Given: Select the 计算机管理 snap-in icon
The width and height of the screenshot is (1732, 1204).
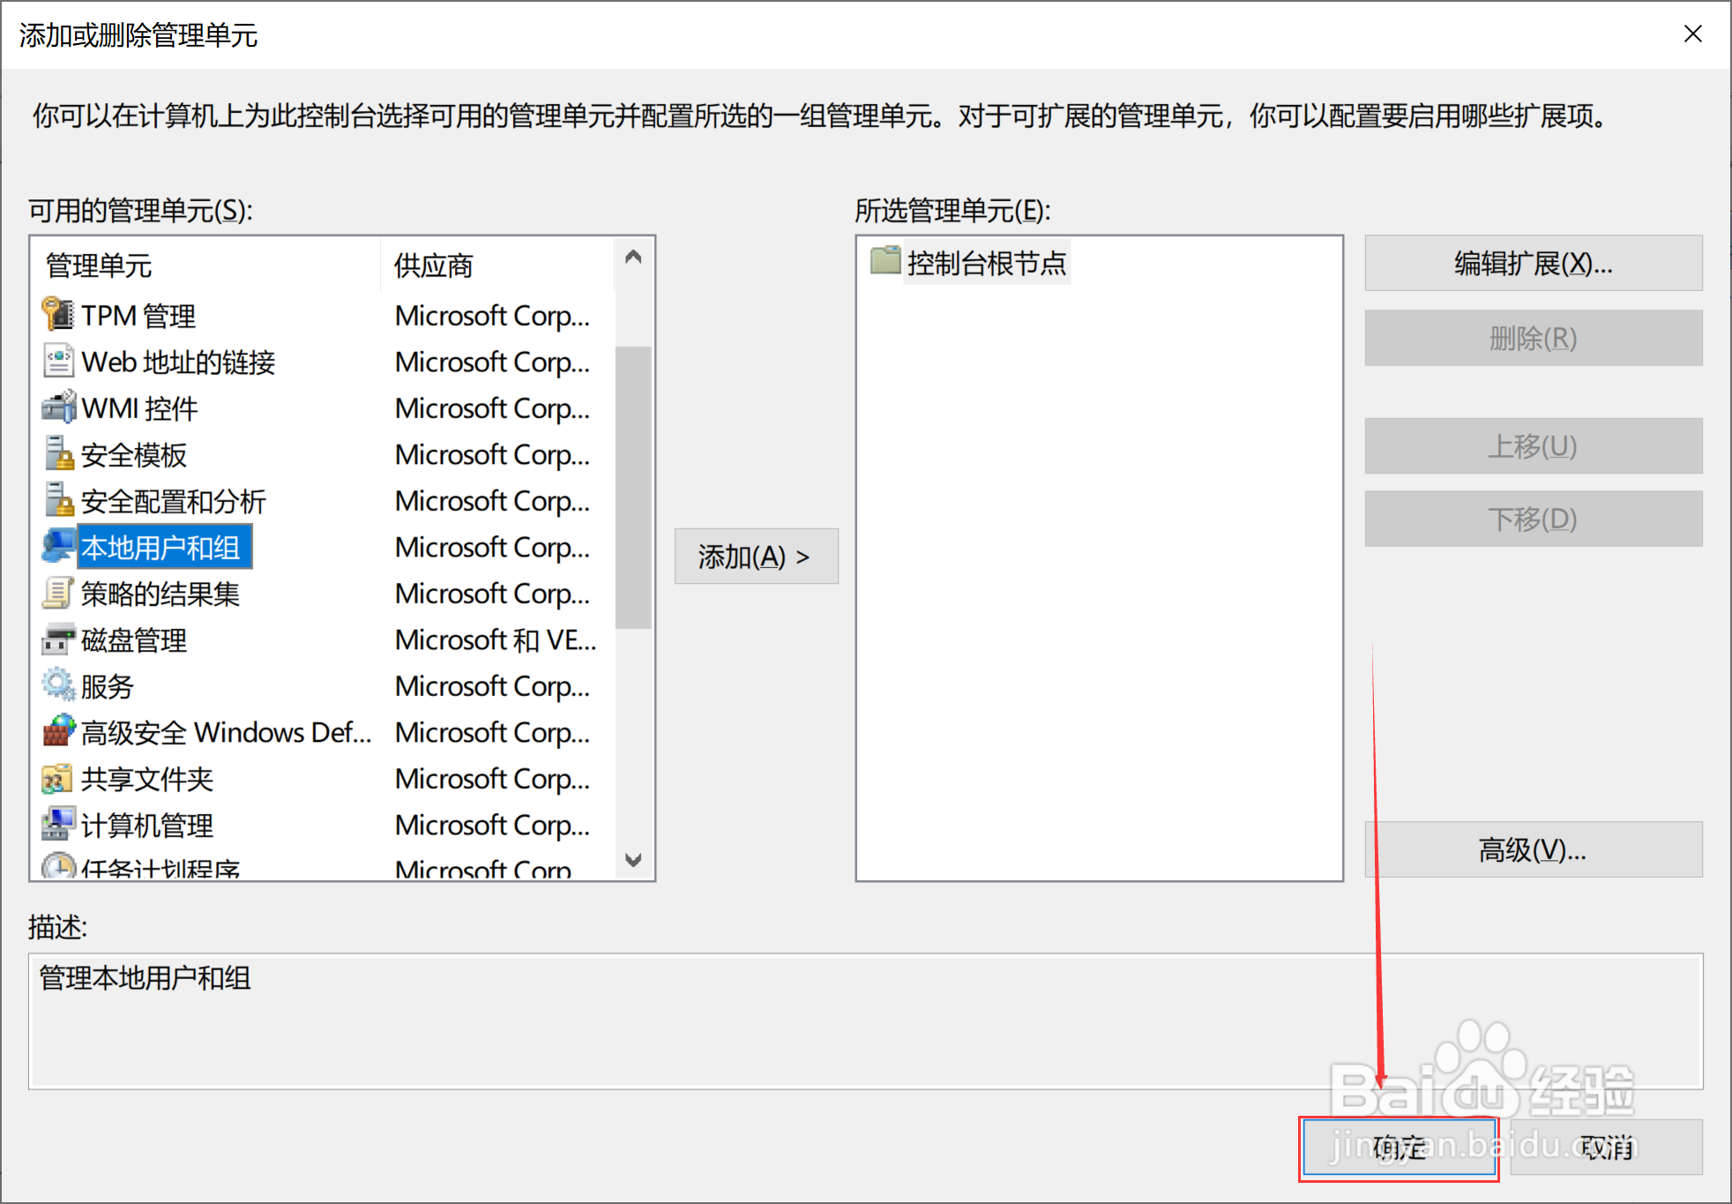Looking at the screenshot, I should click(57, 825).
